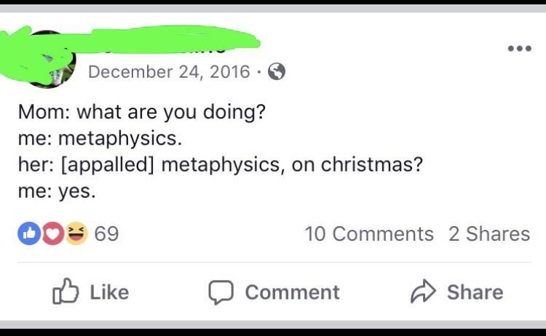Click the Share text label
Viewport: 546px width, 336px height.
pos(475,292)
